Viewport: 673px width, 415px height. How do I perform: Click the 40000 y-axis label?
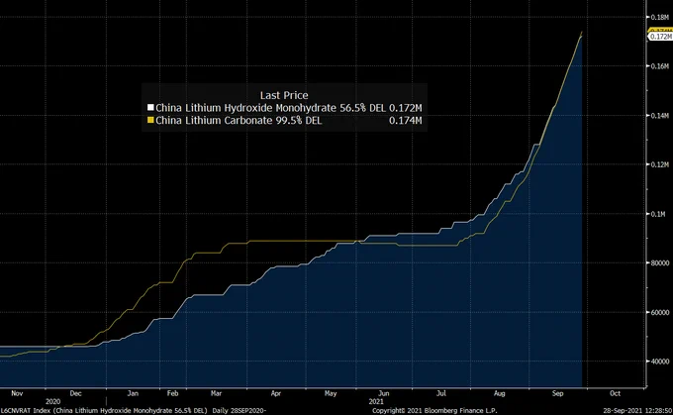pos(660,362)
